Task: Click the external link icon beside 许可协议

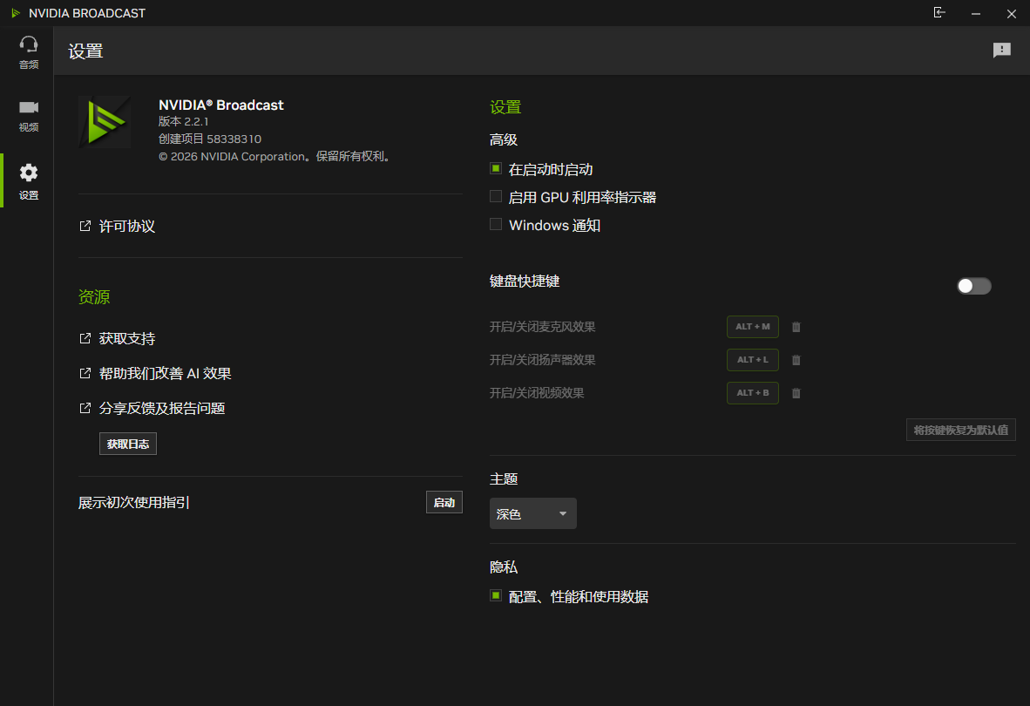Action: (85, 226)
